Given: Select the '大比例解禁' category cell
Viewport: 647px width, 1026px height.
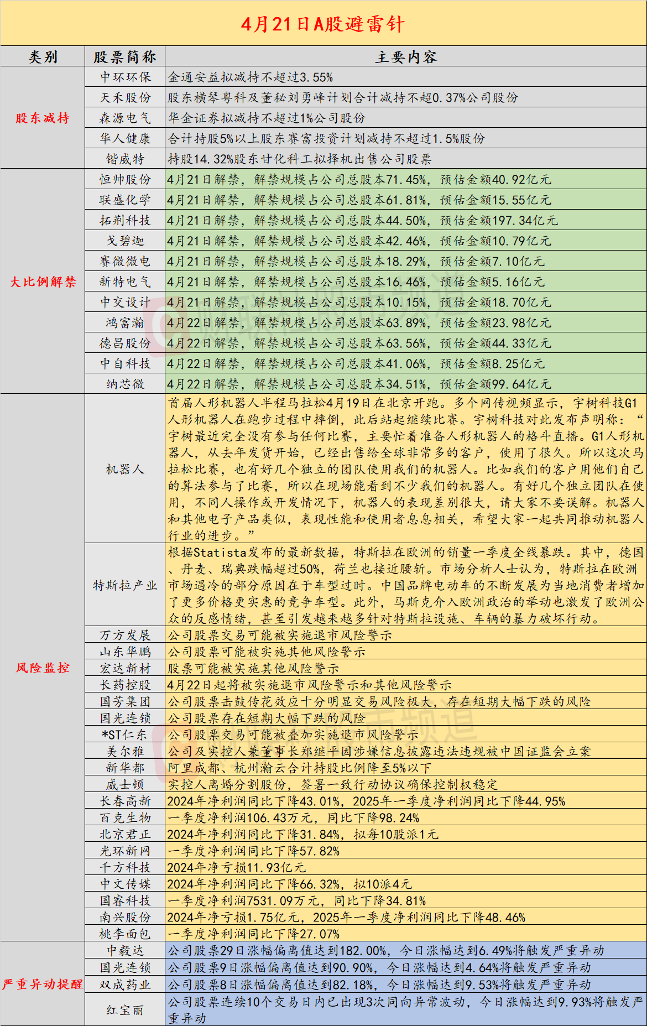Looking at the screenshot, I should (x=43, y=282).
